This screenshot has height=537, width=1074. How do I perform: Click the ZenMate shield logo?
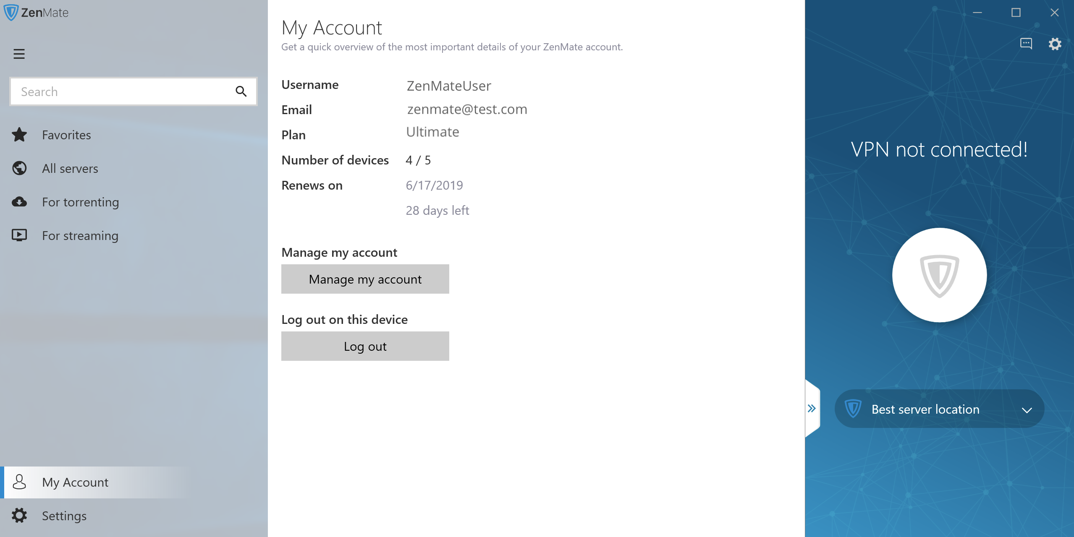(11, 12)
